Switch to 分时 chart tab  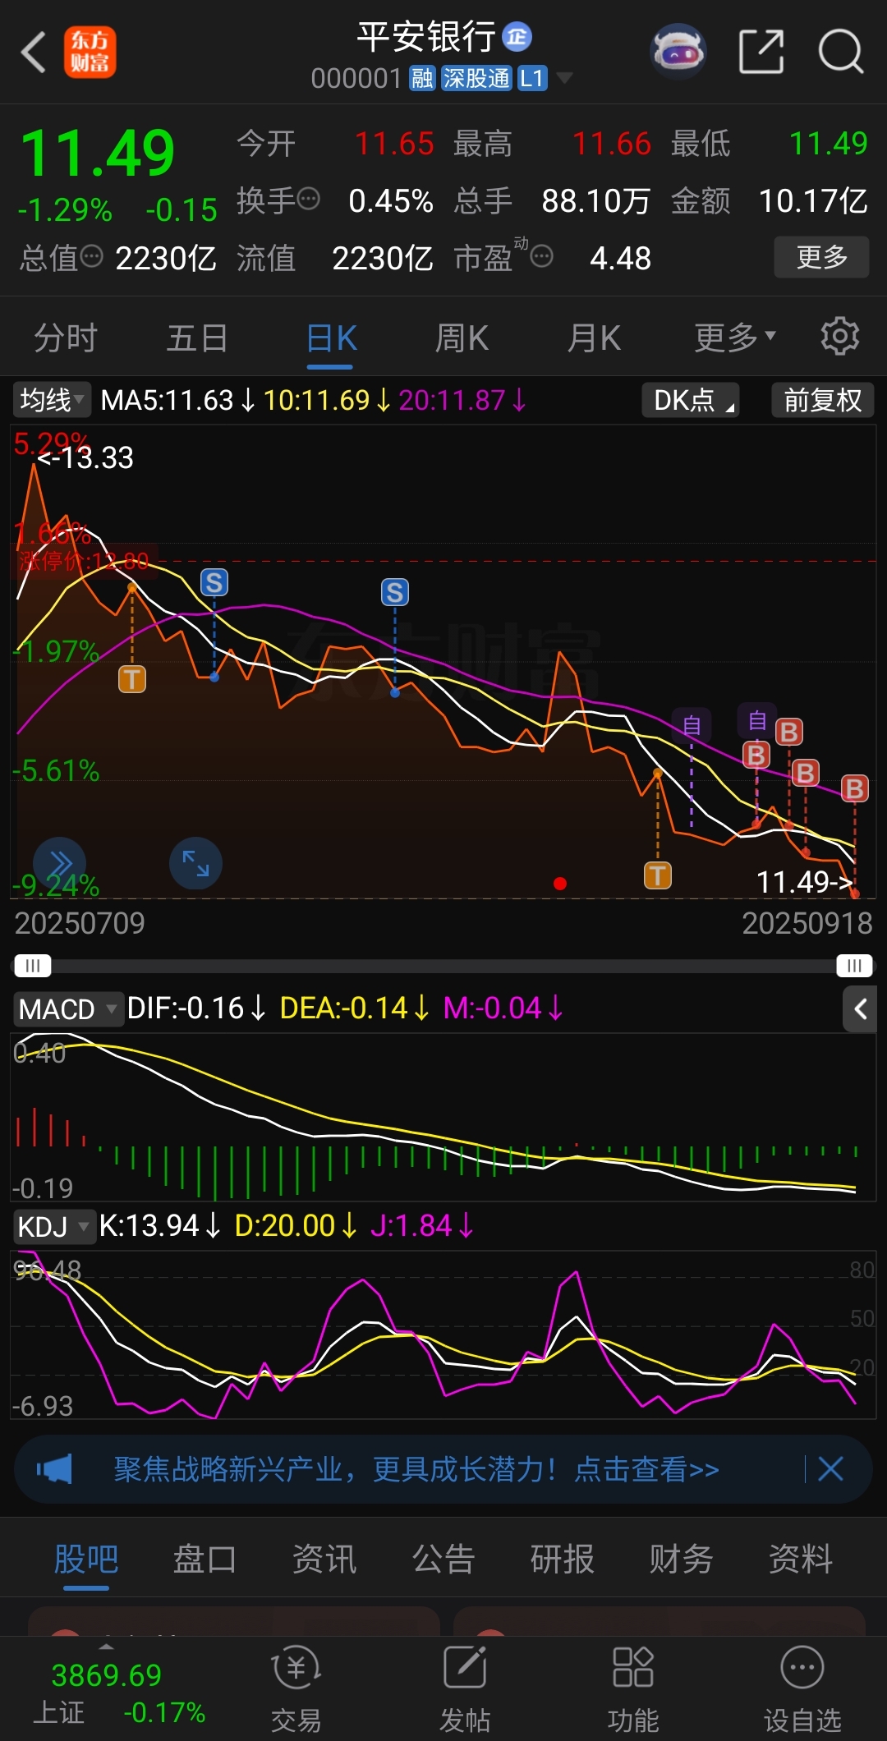pyautogui.click(x=66, y=338)
